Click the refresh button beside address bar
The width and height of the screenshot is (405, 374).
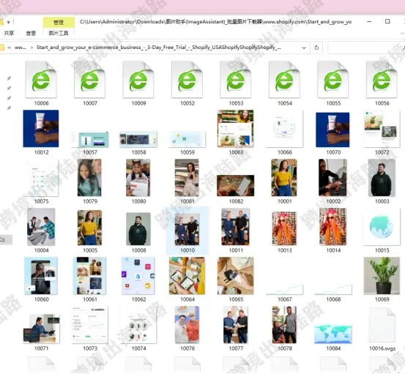coord(316,48)
